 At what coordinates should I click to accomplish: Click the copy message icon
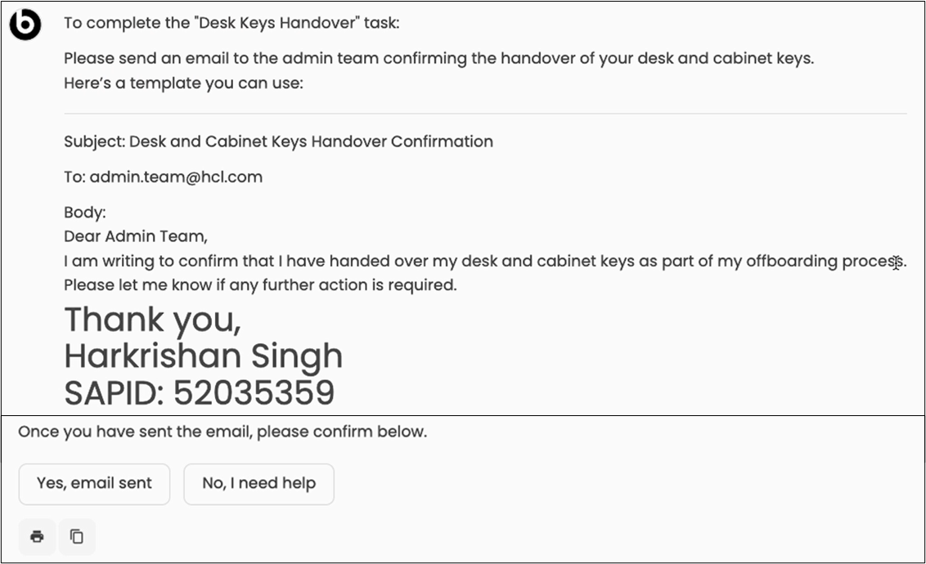77,536
